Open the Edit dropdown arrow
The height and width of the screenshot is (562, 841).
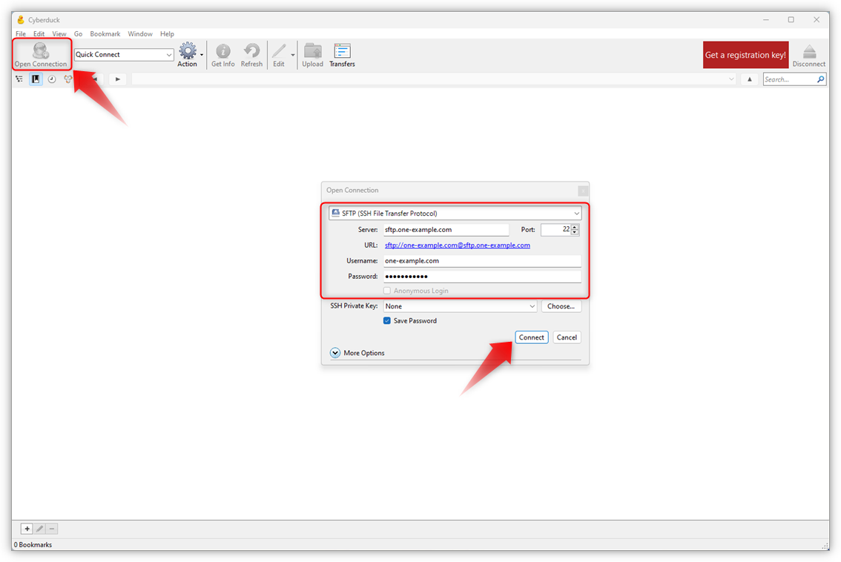293,55
